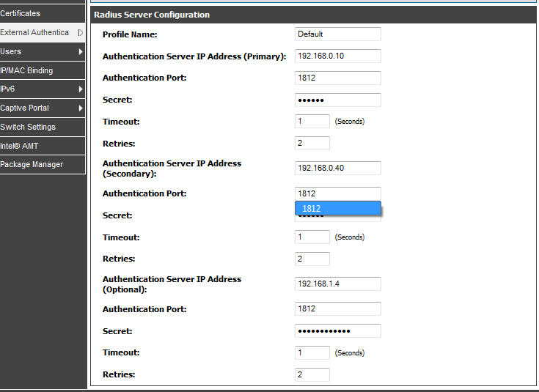Expand the Captive Portal submenu
539x392 pixels.
pyautogui.click(x=80, y=108)
